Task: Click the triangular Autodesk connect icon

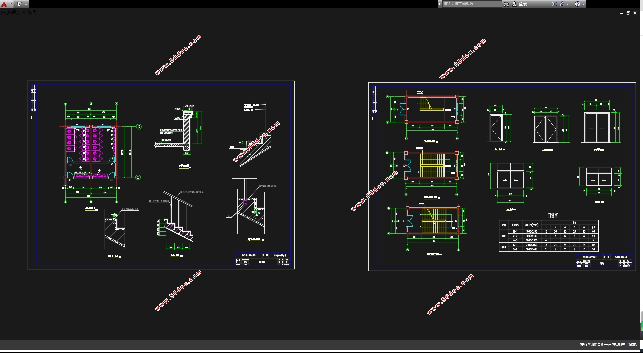Action: coord(562,4)
